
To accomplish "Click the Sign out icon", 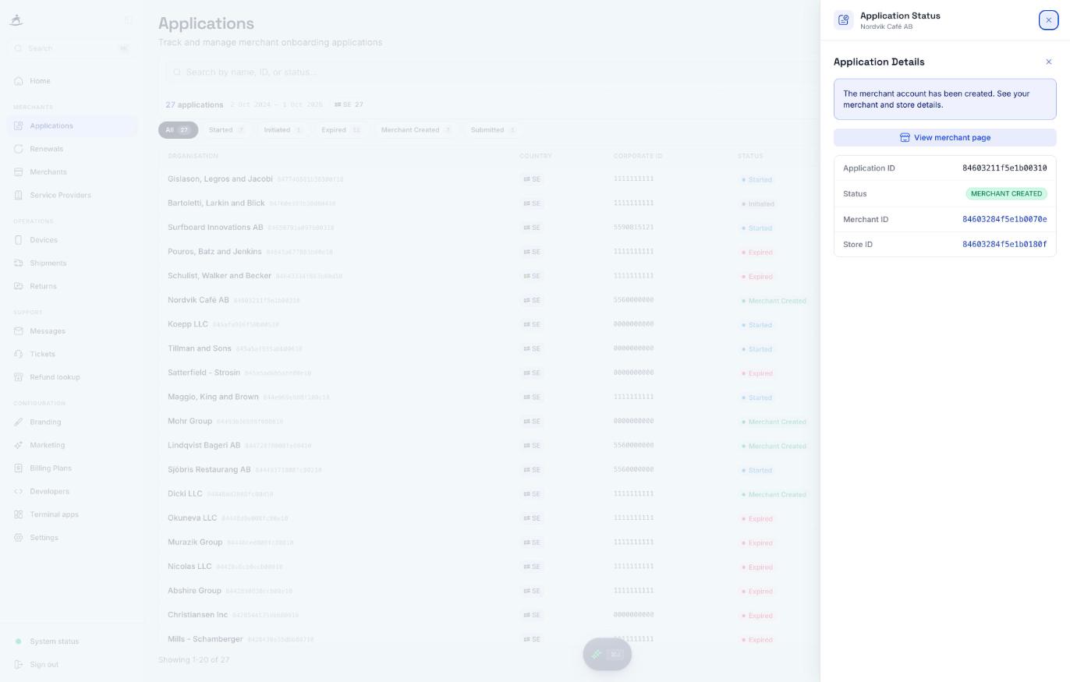I will coord(19,665).
